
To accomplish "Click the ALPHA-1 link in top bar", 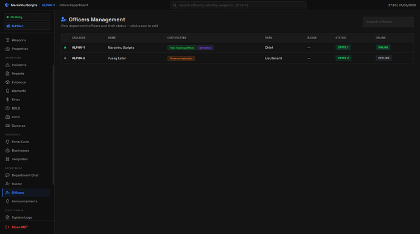I will [48, 5].
